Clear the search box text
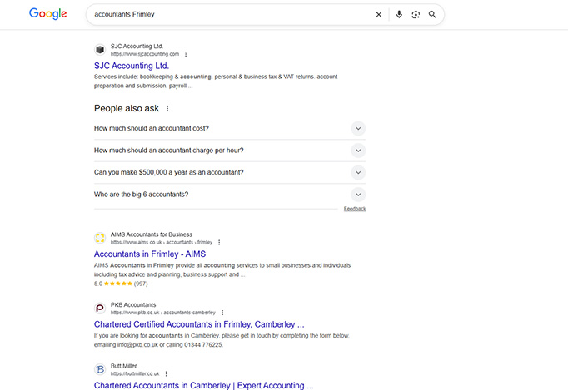 pos(379,14)
